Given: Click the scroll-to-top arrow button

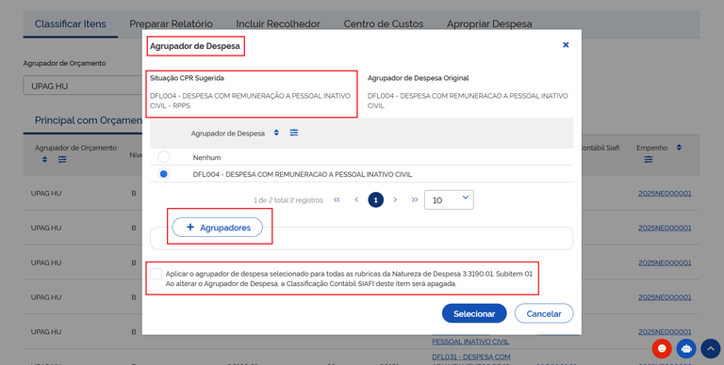Looking at the screenshot, I should tap(711, 348).
